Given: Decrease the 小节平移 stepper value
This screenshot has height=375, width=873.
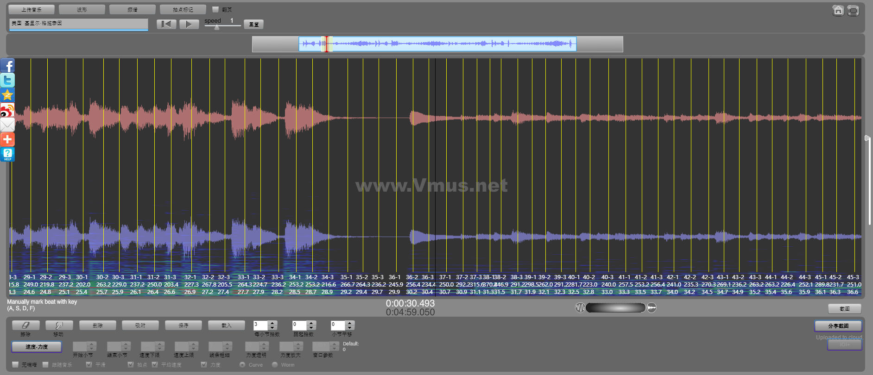Looking at the screenshot, I should tap(350, 328).
